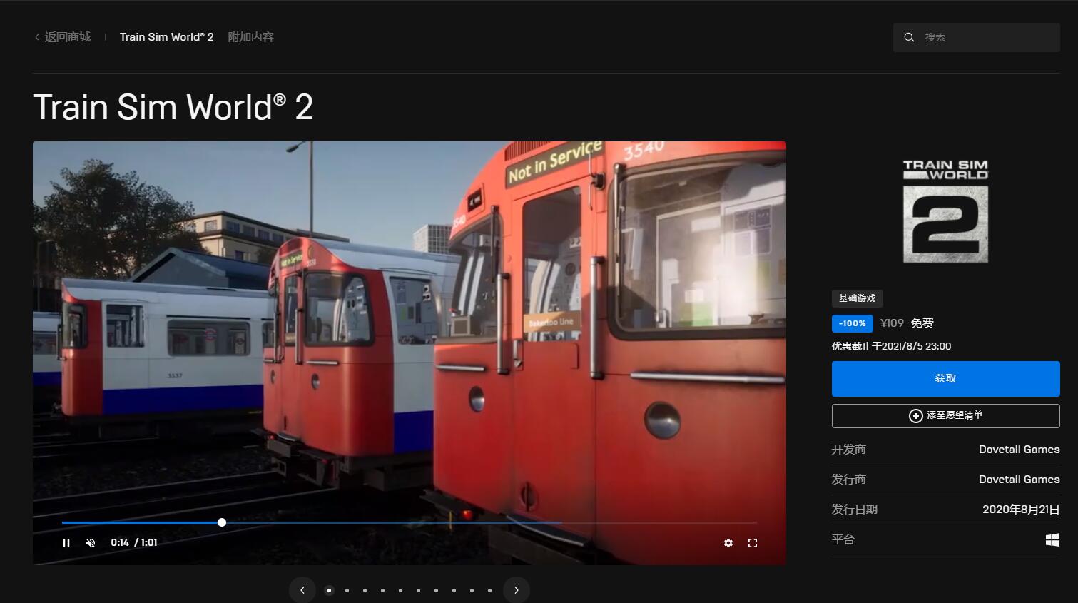
Task: Click the Windows platform icon
Action: (1052, 540)
